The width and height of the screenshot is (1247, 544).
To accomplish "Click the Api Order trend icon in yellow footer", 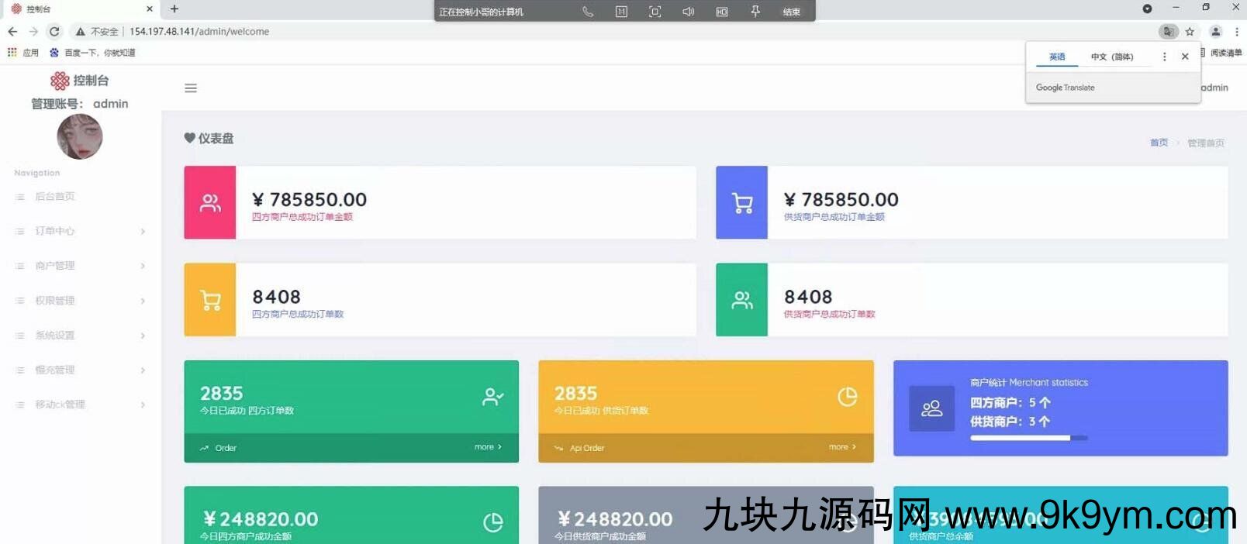I will point(558,448).
